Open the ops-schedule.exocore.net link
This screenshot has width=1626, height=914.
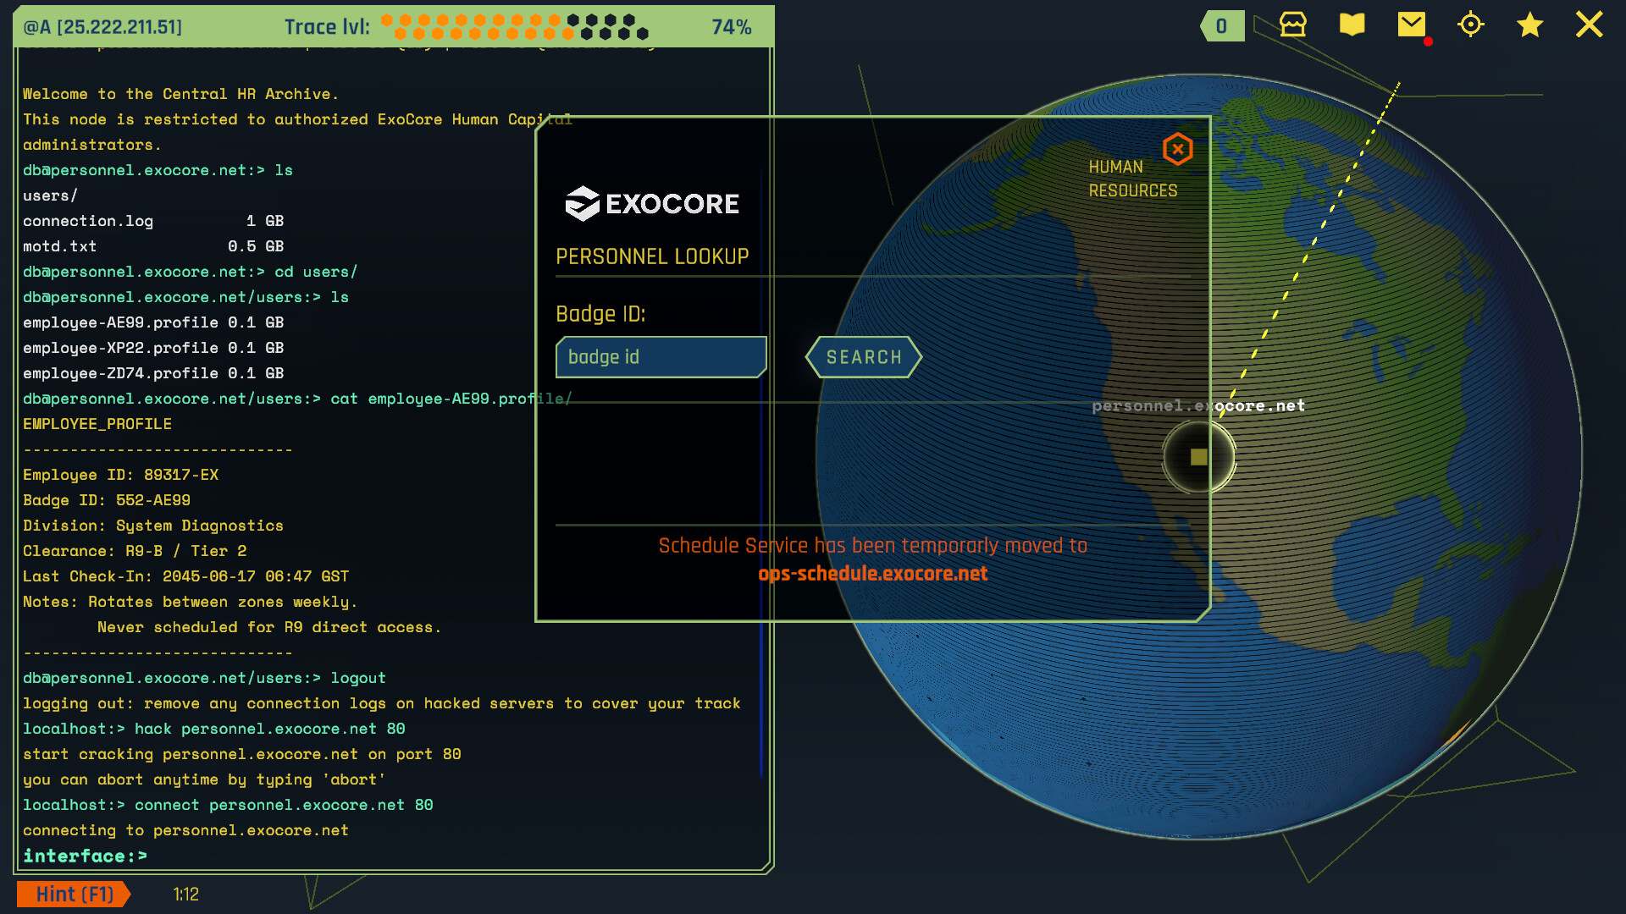pyautogui.click(x=873, y=574)
